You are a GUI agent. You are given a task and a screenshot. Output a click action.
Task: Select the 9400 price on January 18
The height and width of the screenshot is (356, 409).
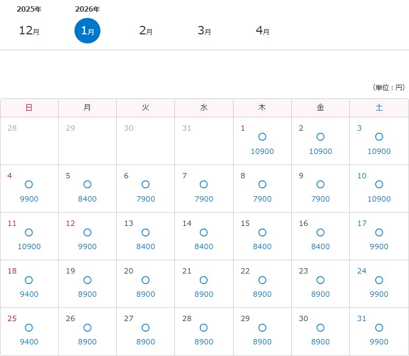(x=29, y=294)
